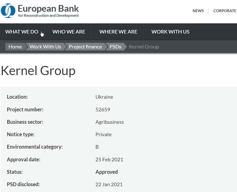Click the approval date 25 Feb 2021
The height and width of the screenshot is (192, 237).
109,160
